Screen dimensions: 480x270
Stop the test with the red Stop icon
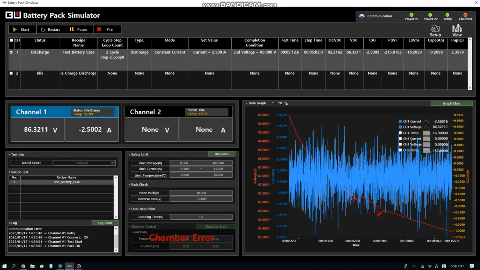99,30
